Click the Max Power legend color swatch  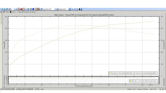tap(110, 73)
